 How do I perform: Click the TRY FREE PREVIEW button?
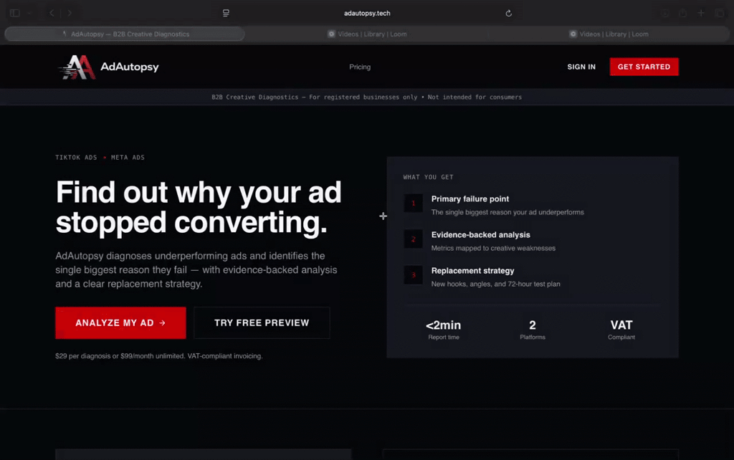click(262, 323)
